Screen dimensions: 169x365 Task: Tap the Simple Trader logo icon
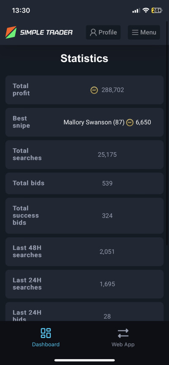[11, 32]
